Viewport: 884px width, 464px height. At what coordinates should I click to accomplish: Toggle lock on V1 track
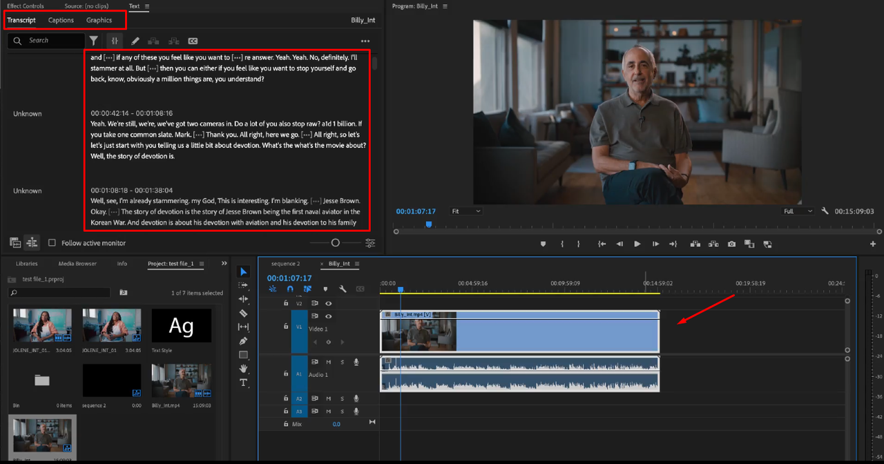tap(286, 327)
